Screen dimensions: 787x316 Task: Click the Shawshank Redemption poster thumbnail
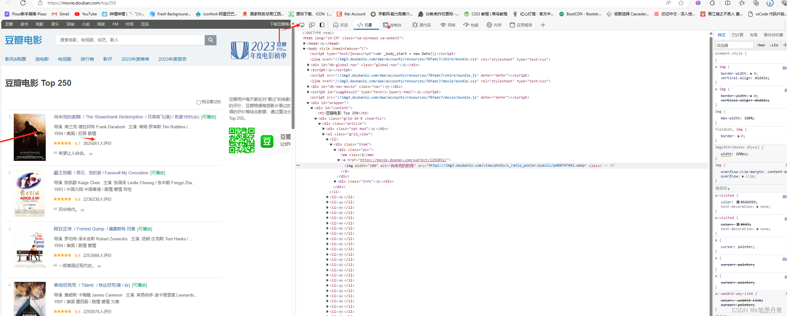pos(30,137)
